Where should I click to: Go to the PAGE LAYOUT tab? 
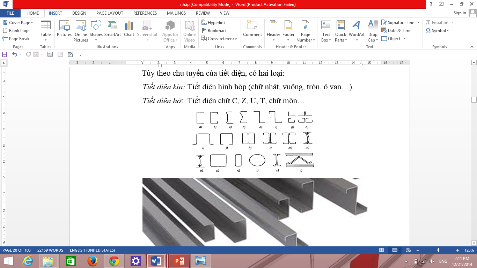pyautogui.click(x=110, y=13)
